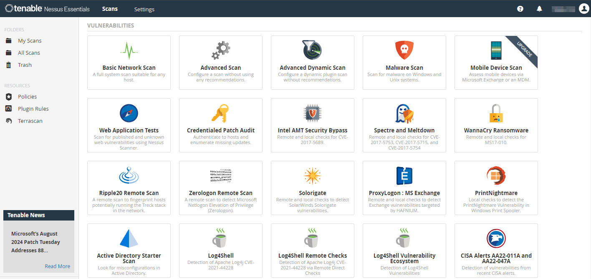The image size is (591, 279).
Task: Click the Solorigate sunburst icon
Action: pos(312,176)
